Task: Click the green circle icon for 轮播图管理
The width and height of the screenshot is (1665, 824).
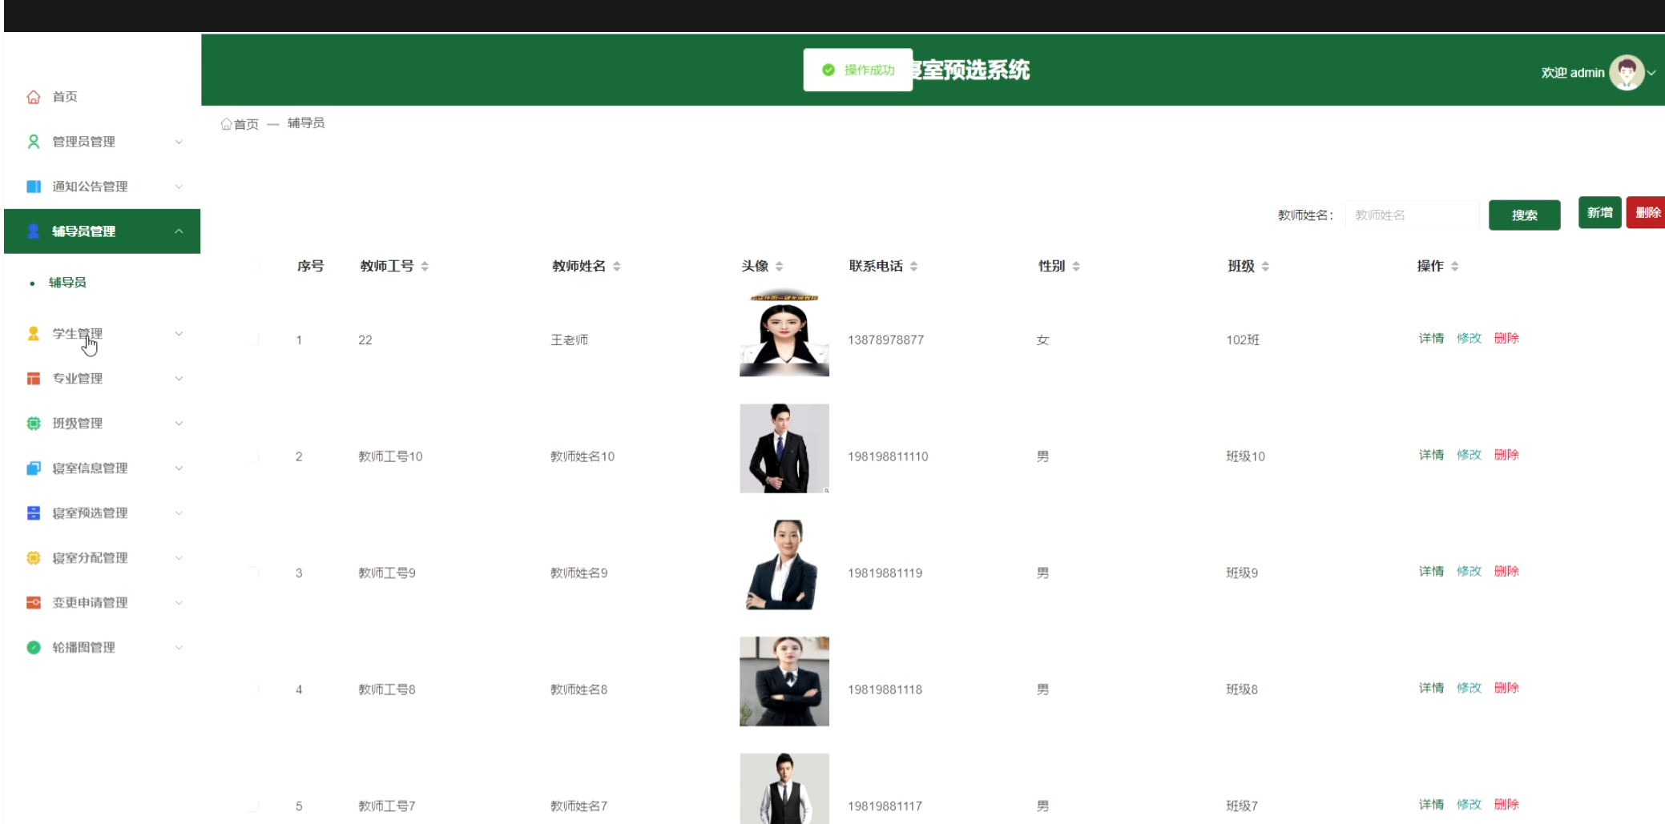Action: (x=34, y=648)
